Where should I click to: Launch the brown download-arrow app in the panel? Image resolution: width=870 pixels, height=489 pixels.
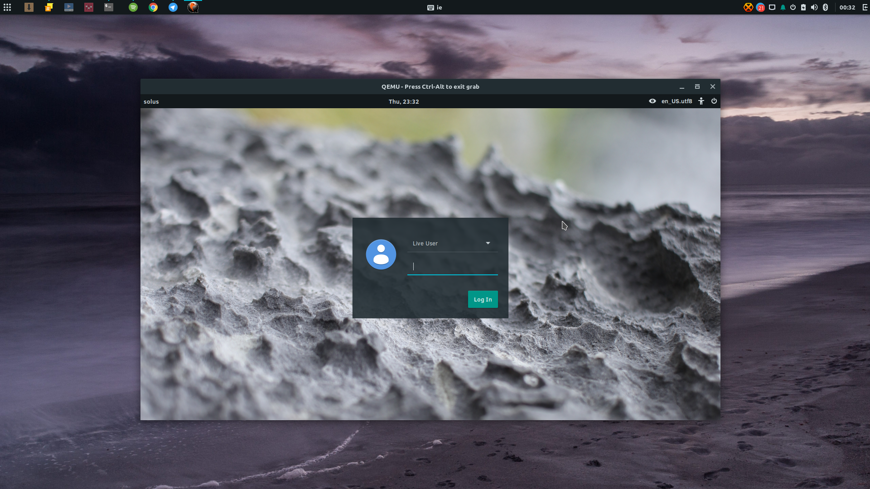click(x=29, y=7)
